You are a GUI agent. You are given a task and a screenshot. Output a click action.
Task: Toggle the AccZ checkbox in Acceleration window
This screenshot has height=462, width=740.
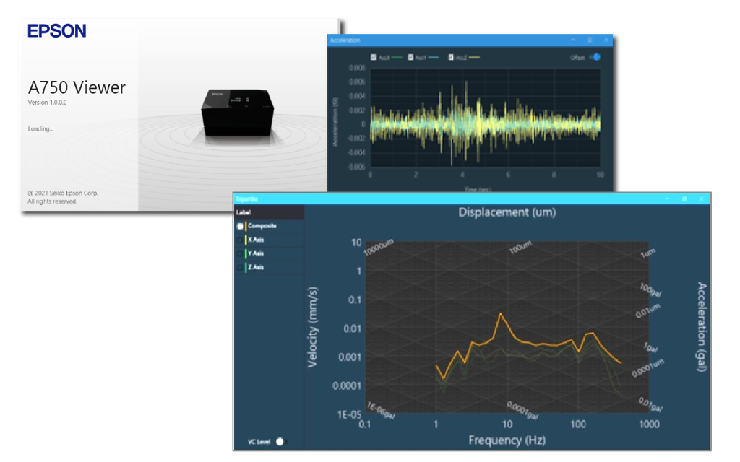click(451, 58)
